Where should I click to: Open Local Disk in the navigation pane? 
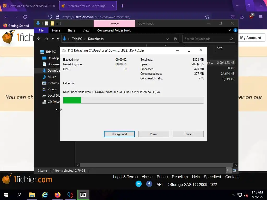point(51,96)
